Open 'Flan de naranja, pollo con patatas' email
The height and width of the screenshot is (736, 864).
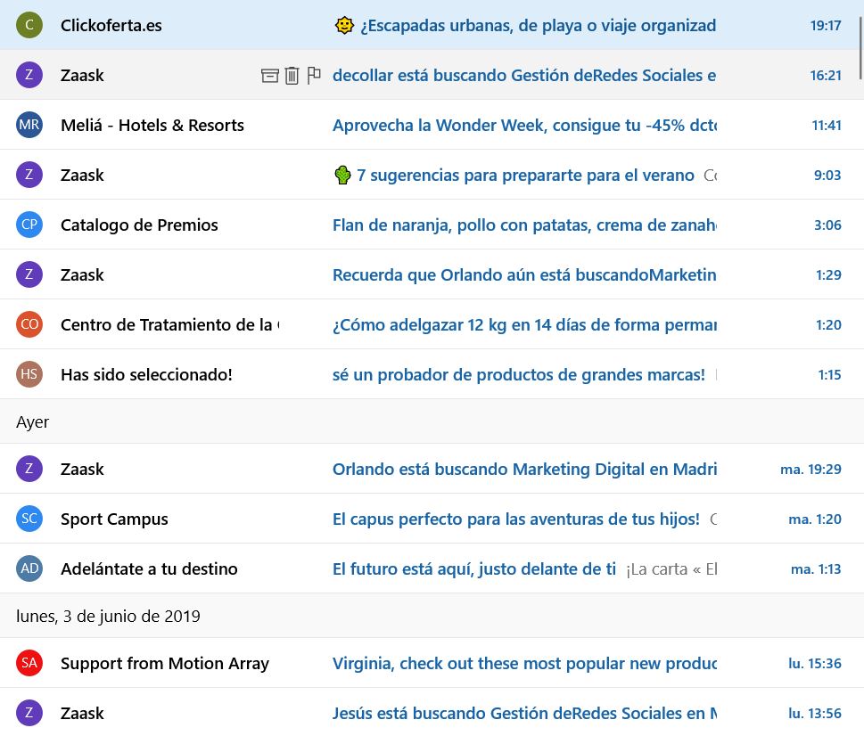click(524, 225)
